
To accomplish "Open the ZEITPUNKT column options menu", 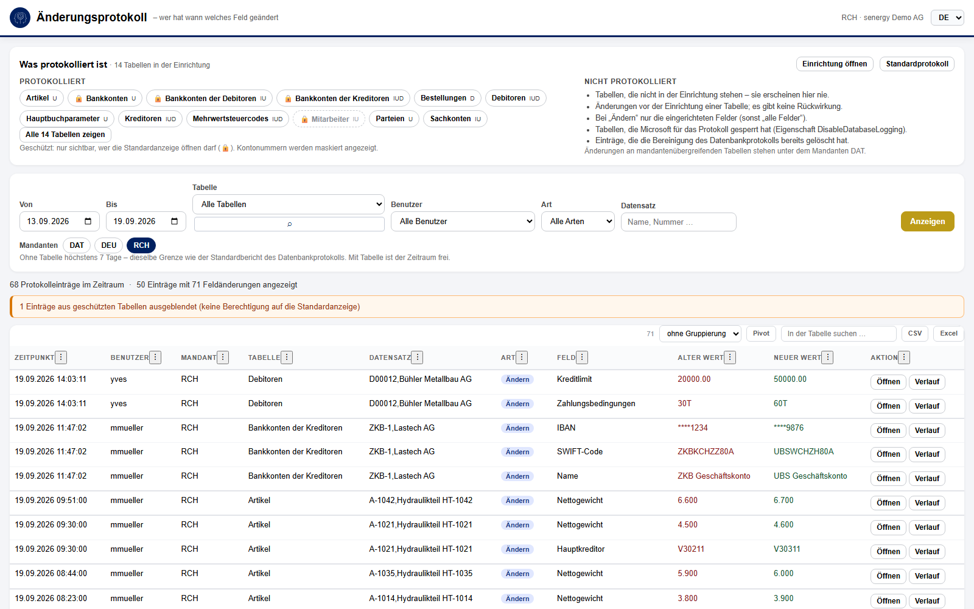I will tap(61, 357).
